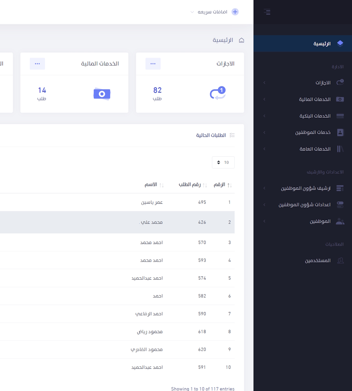Click the 82 طلب count on الاجازات card
Screen dimensions: 352x391
[x=157, y=93]
